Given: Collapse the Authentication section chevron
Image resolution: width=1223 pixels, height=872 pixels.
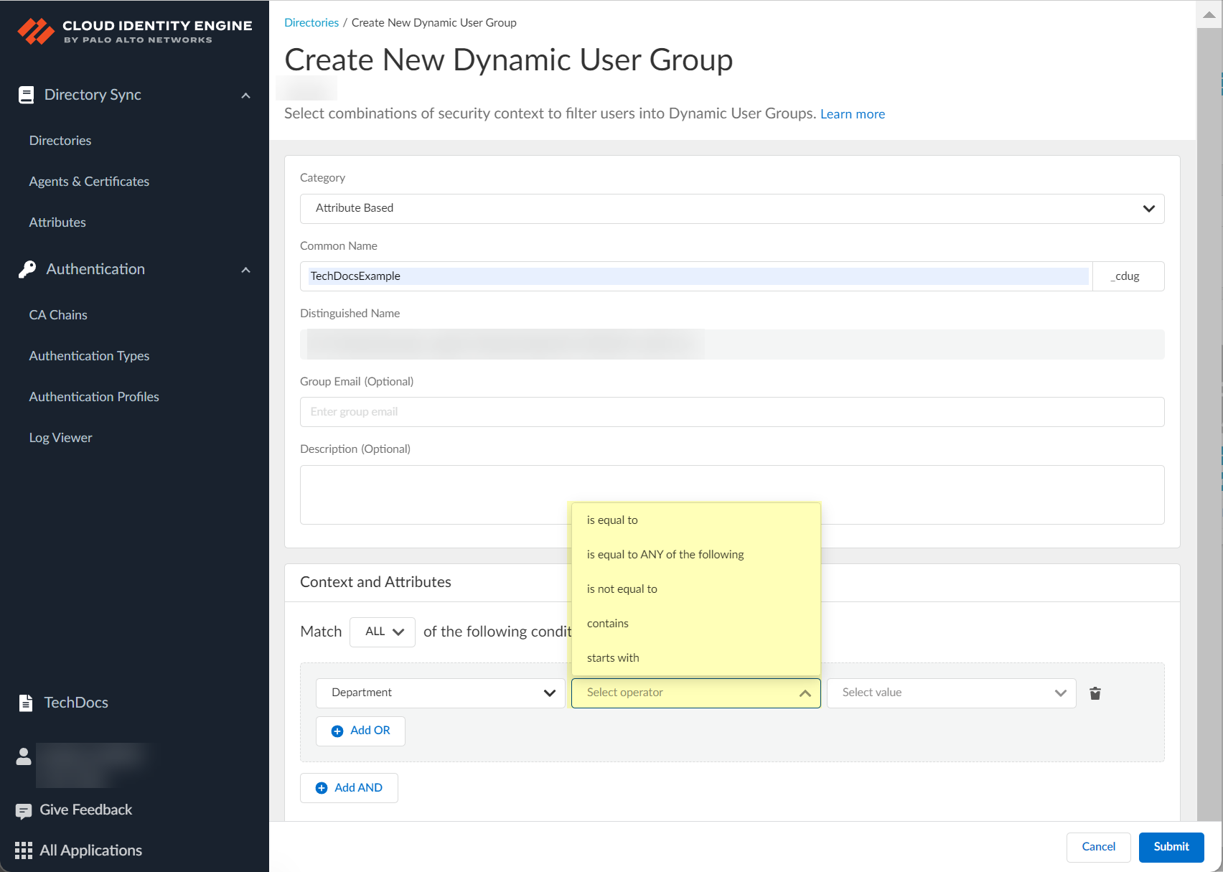Looking at the screenshot, I should (245, 270).
